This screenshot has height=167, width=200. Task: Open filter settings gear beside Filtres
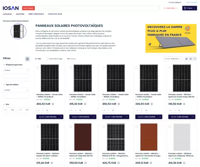click(27, 59)
